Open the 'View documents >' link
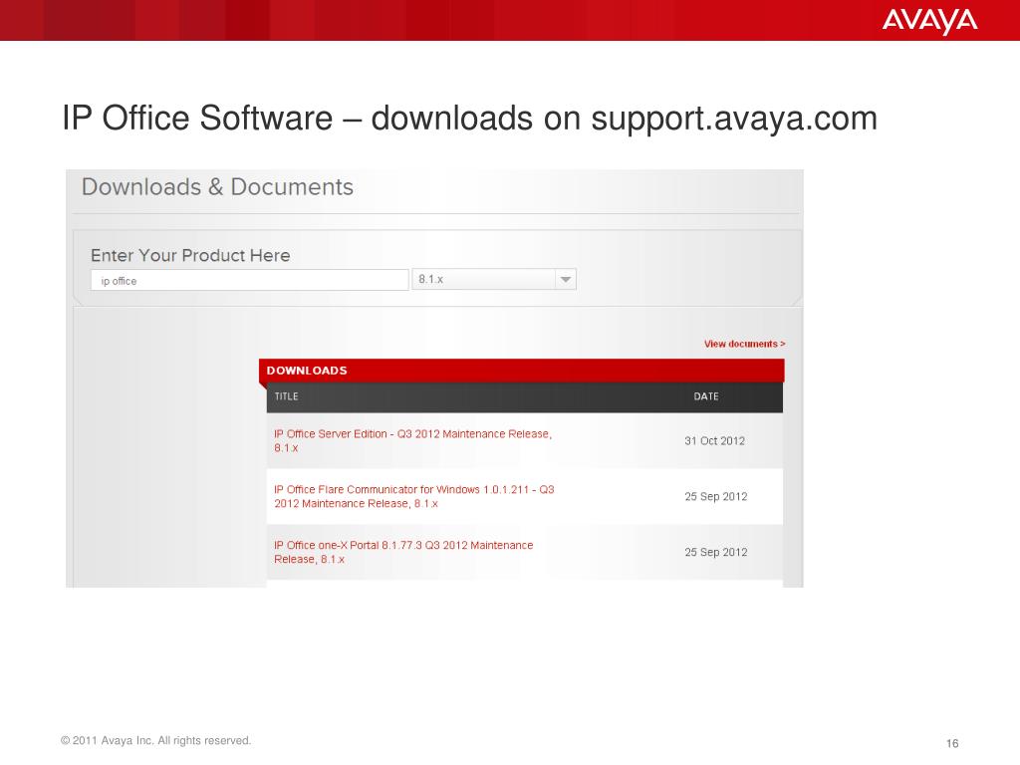The height and width of the screenshot is (765, 1020). [x=744, y=344]
